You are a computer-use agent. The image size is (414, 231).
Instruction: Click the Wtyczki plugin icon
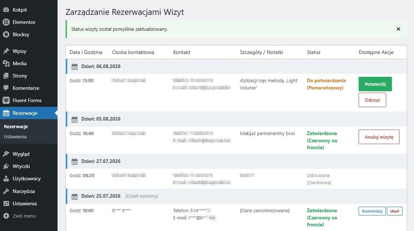click(x=6, y=166)
